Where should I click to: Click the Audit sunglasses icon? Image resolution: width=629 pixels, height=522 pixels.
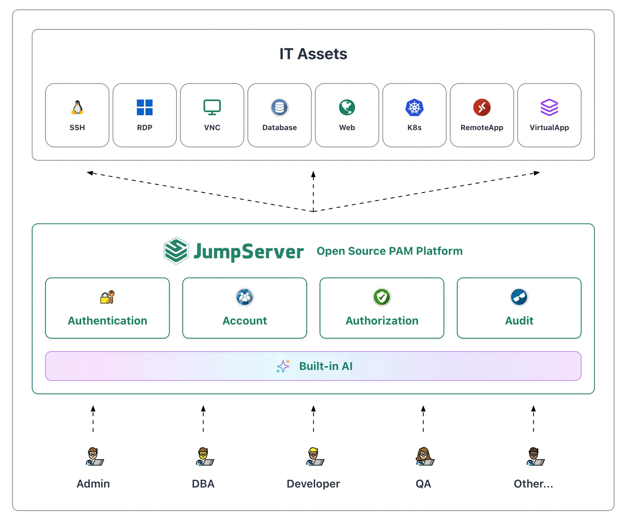519,297
